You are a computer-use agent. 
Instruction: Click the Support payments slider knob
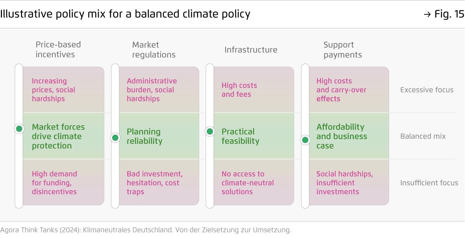pyautogui.click(x=305, y=140)
